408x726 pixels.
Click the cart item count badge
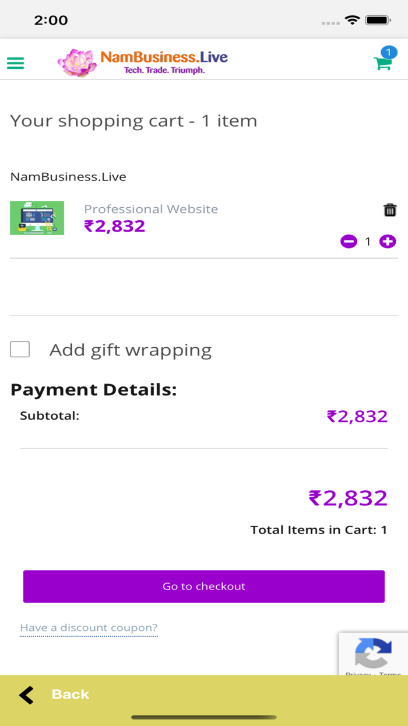point(388,53)
